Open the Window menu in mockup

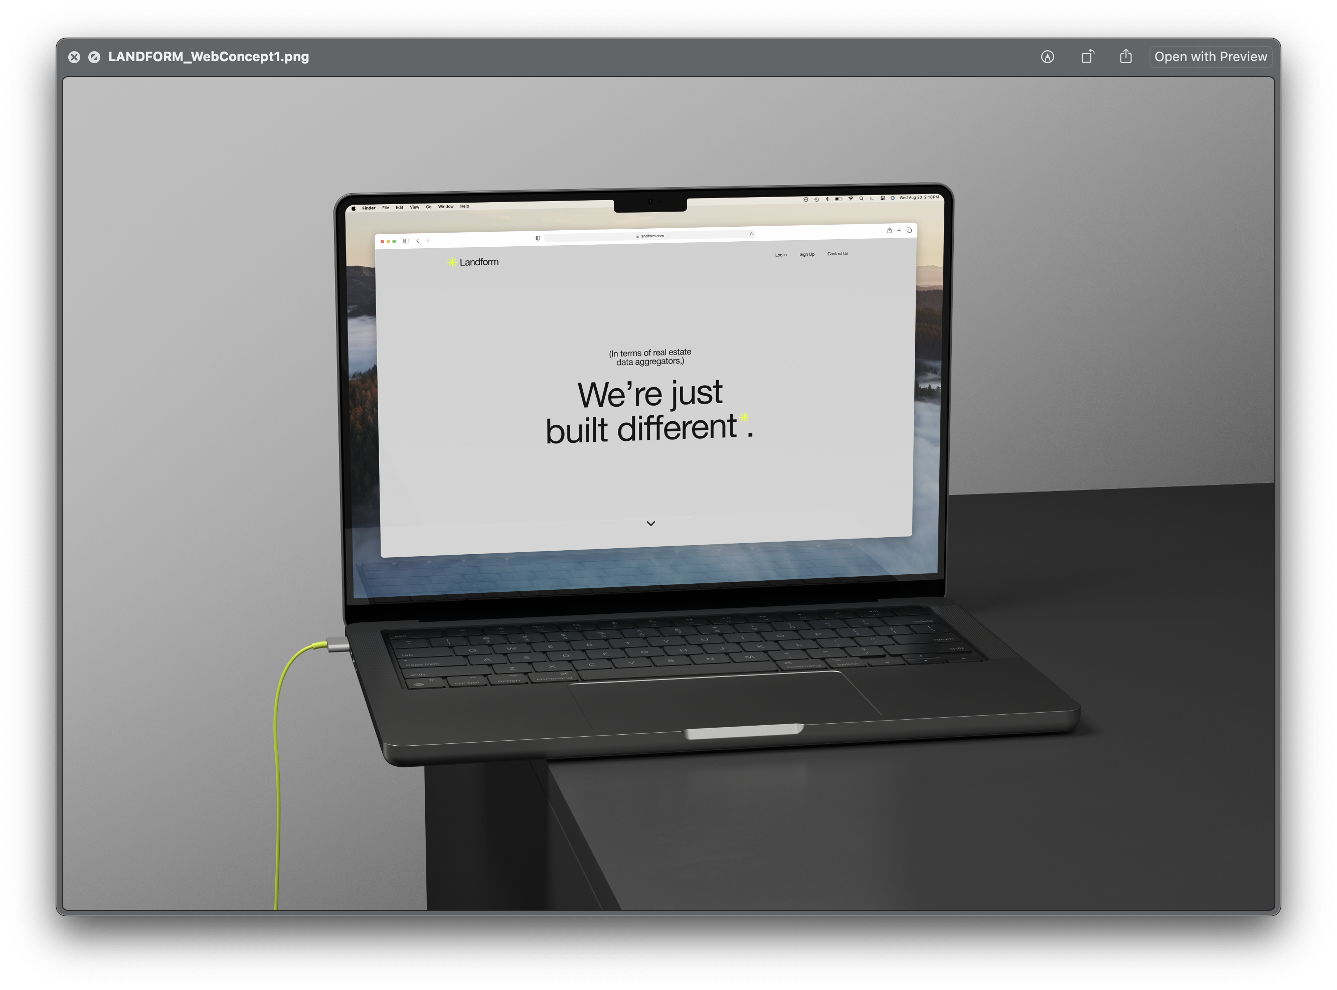(445, 207)
